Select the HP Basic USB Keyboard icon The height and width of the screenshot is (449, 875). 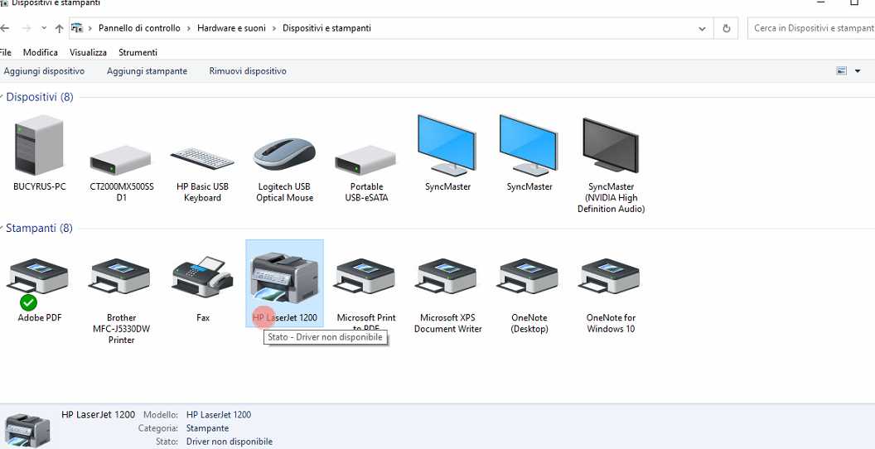[x=202, y=159]
